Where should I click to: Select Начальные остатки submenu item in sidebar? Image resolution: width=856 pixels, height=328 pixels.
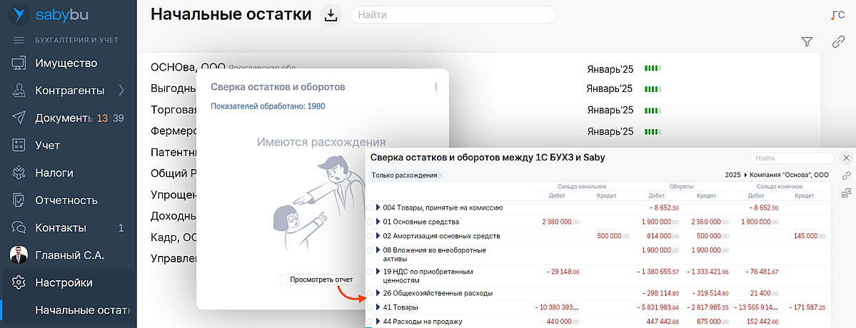pyautogui.click(x=82, y=309)
